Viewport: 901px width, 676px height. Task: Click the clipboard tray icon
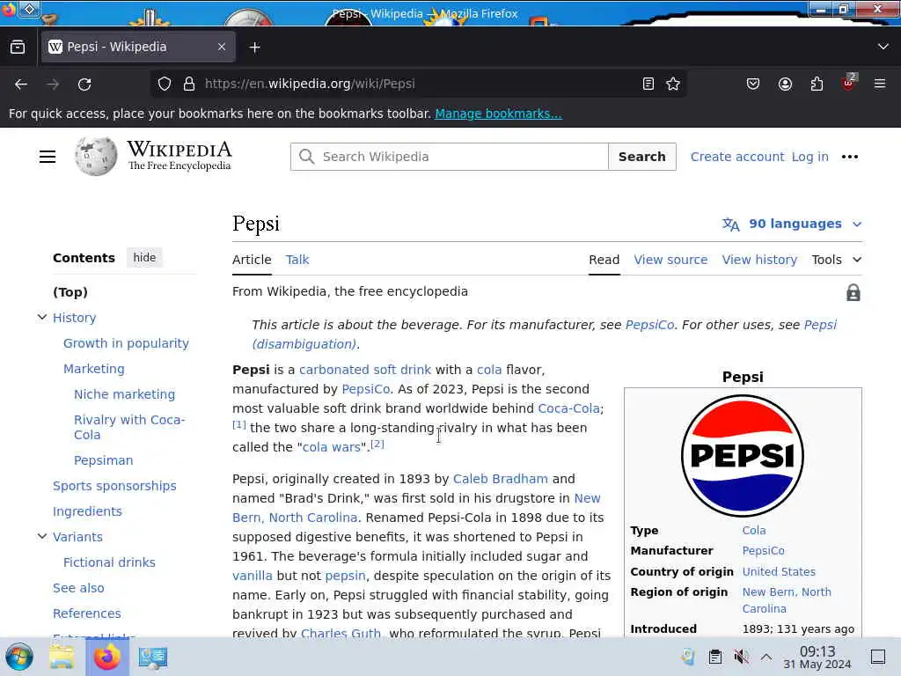(x=714, y=657)
